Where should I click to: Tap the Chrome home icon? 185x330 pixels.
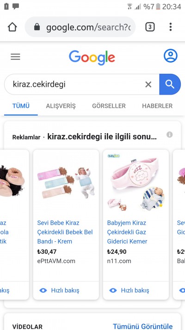point(12,27)
